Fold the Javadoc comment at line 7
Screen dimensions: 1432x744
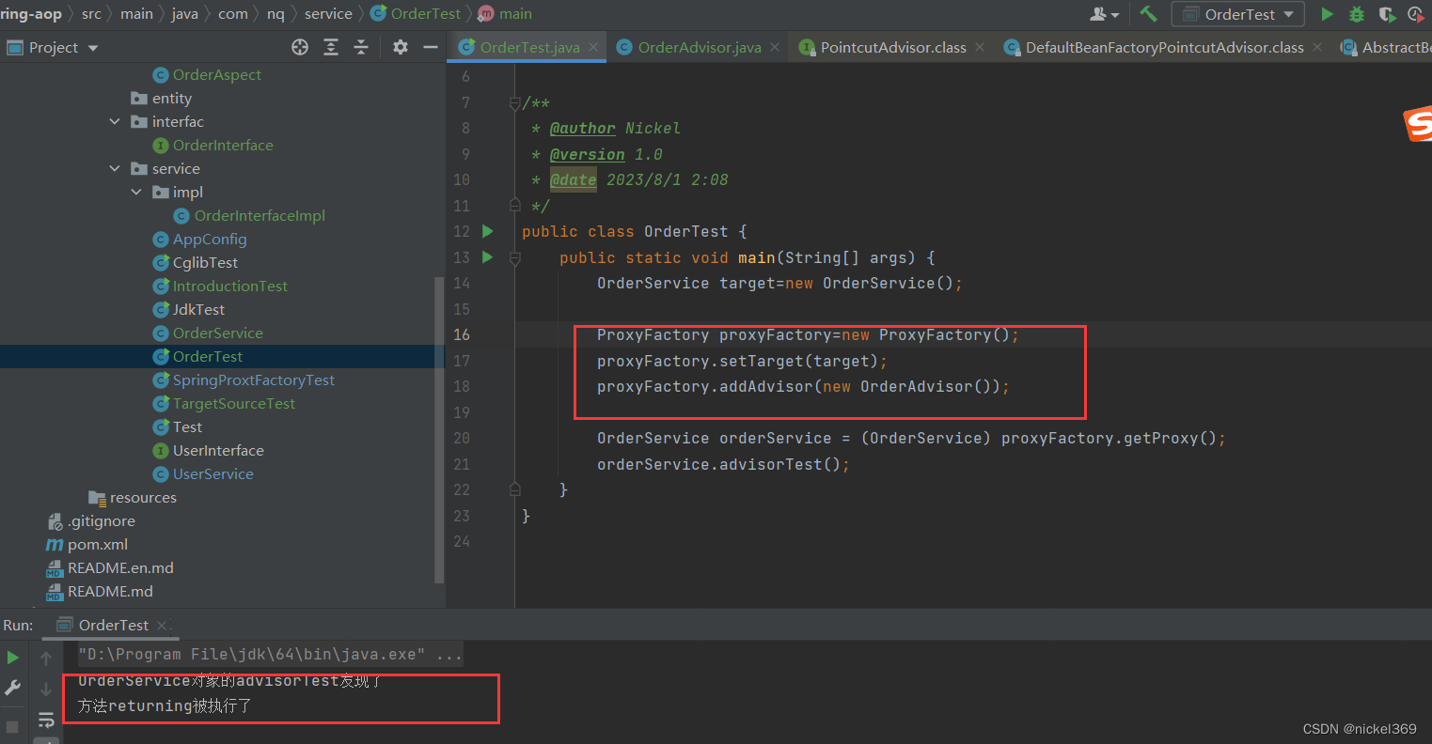coord(514,101)
